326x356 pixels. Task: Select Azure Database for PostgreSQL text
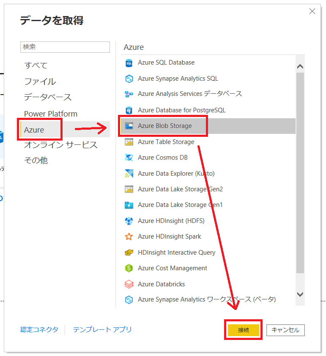182,110
